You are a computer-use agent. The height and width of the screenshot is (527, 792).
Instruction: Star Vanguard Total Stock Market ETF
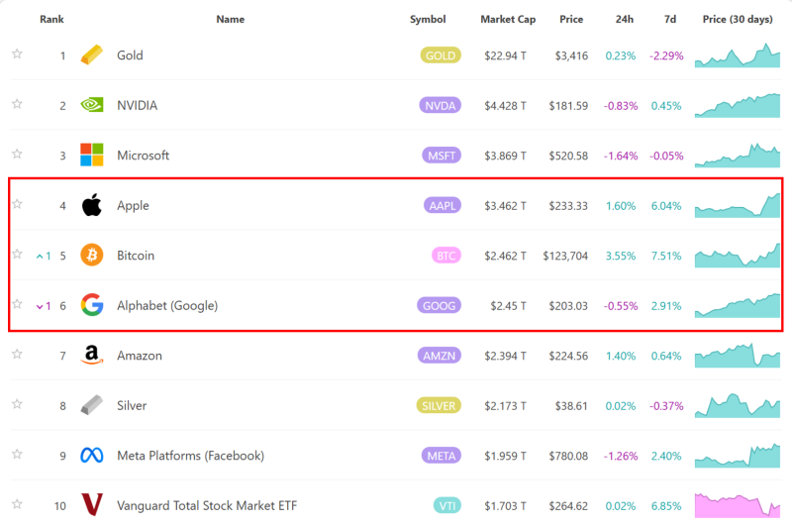tap(17, 504)
